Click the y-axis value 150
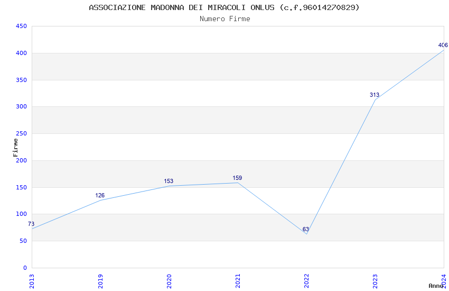 21,187
